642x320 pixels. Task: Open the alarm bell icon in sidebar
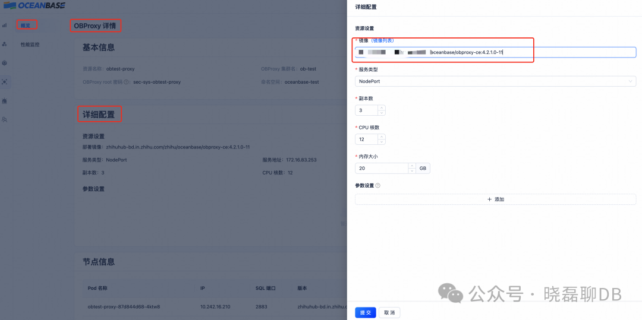[x=5, y=100]
